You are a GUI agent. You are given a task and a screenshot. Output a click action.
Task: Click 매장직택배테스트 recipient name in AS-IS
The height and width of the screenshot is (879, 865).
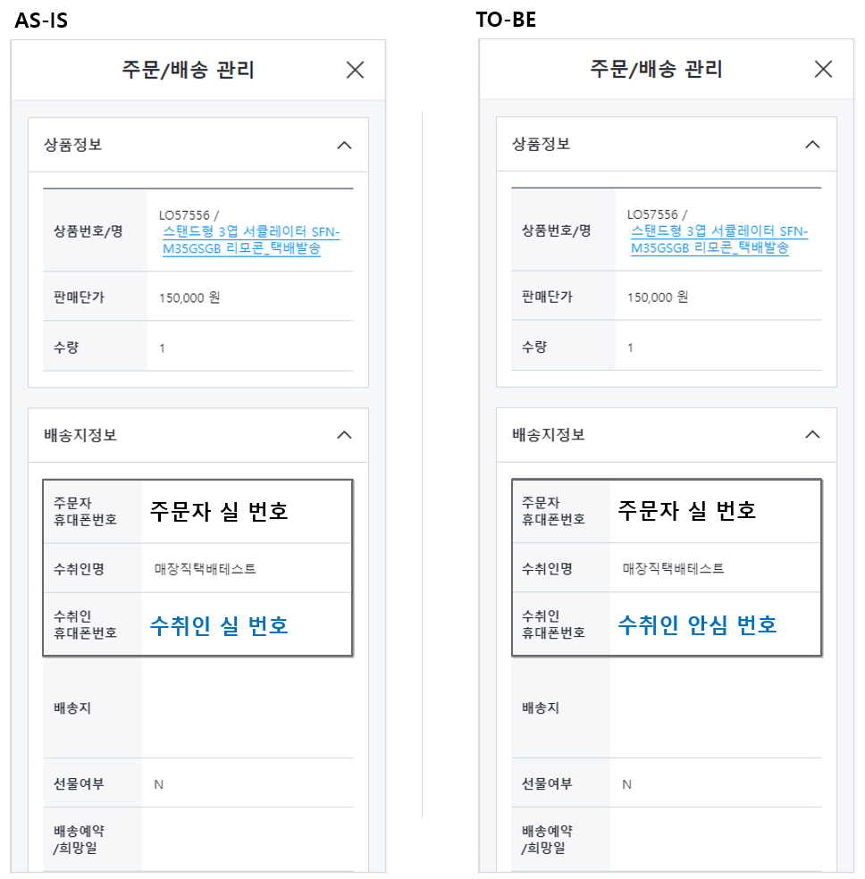pos(206,569)
